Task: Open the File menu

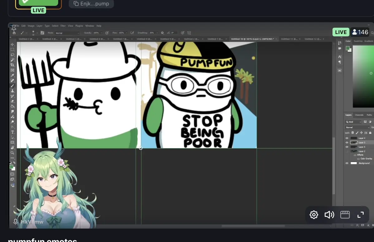Action: pyautogui.click(x=17, y=26)
